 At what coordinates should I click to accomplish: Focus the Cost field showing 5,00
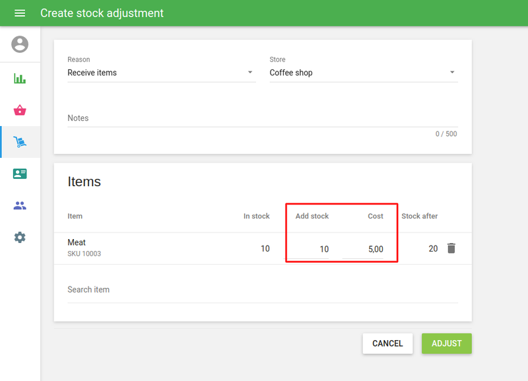(364, 249)
